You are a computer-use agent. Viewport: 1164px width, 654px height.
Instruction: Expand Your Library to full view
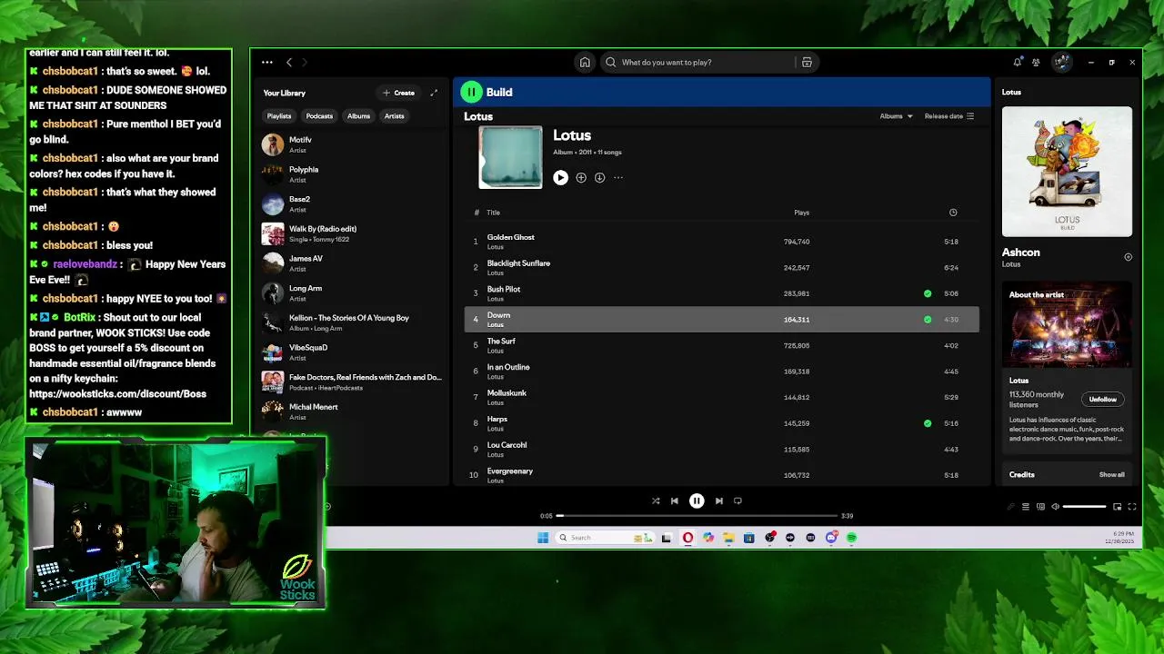tap(434, 93)
